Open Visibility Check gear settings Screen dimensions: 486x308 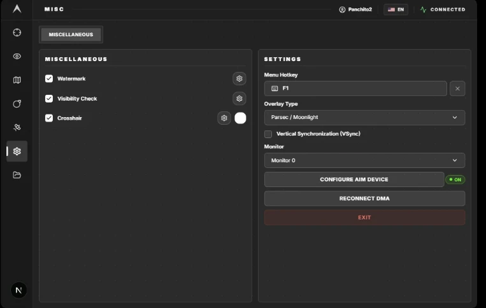[x=239, y=99]
